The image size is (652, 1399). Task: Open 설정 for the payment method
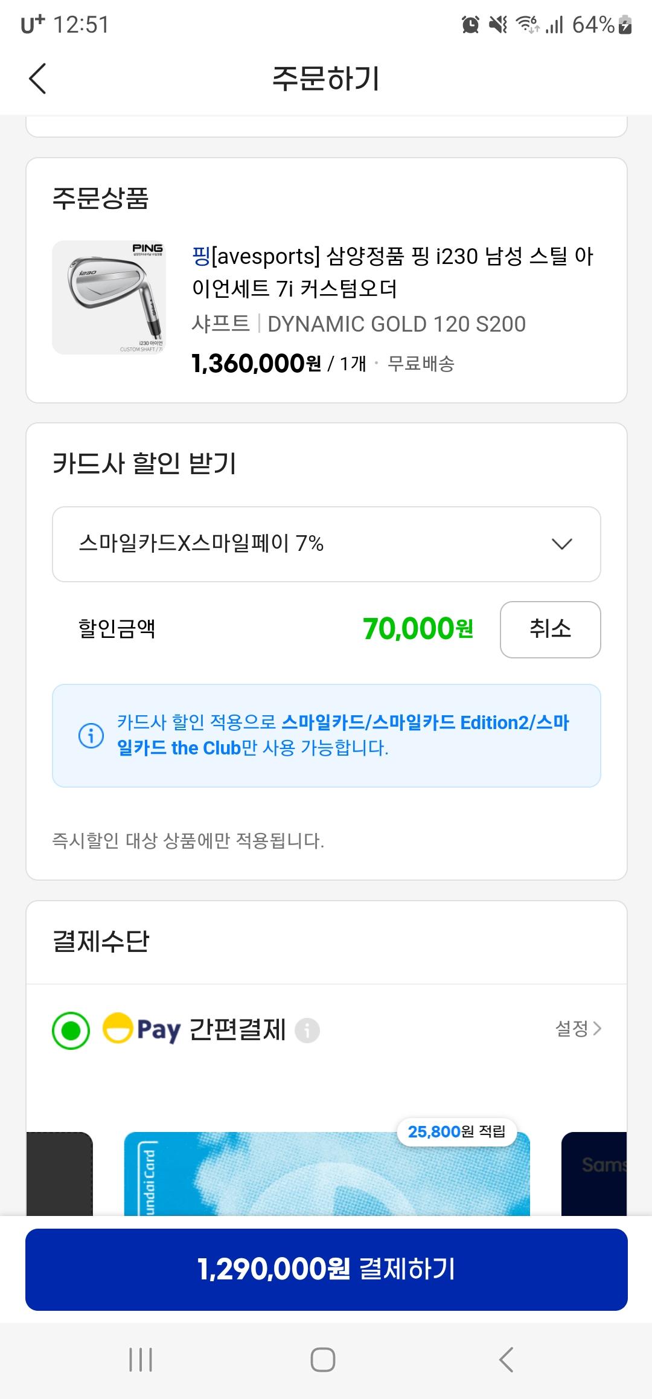[577, 1028]
